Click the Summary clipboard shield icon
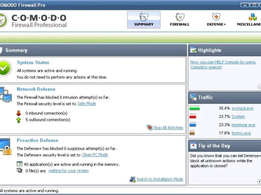Viewport: 261px width, 195px height. tap(144, 17)
